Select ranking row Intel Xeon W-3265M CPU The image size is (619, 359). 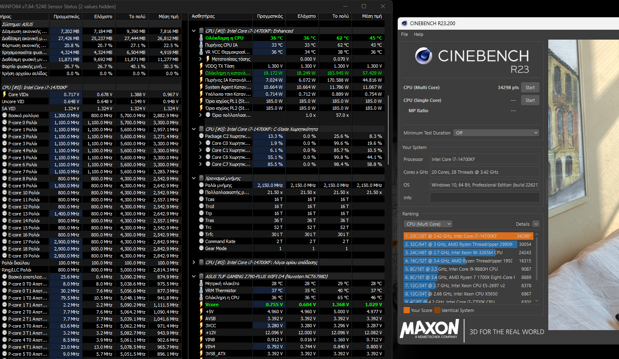click(468, 253)
